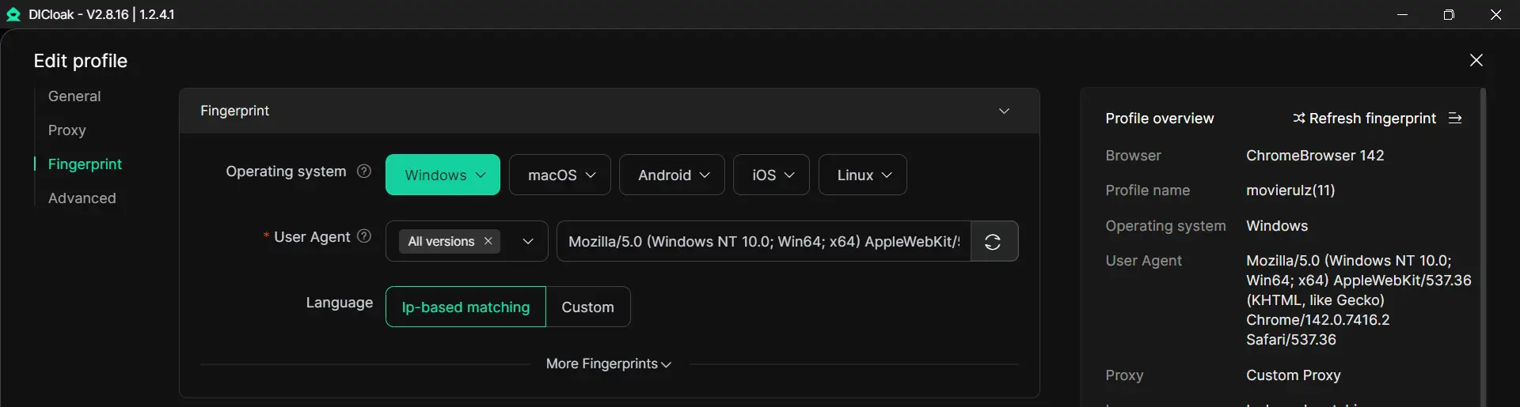
Task: Click the User Agent help question icon
Action: click(x=364, y=236)
